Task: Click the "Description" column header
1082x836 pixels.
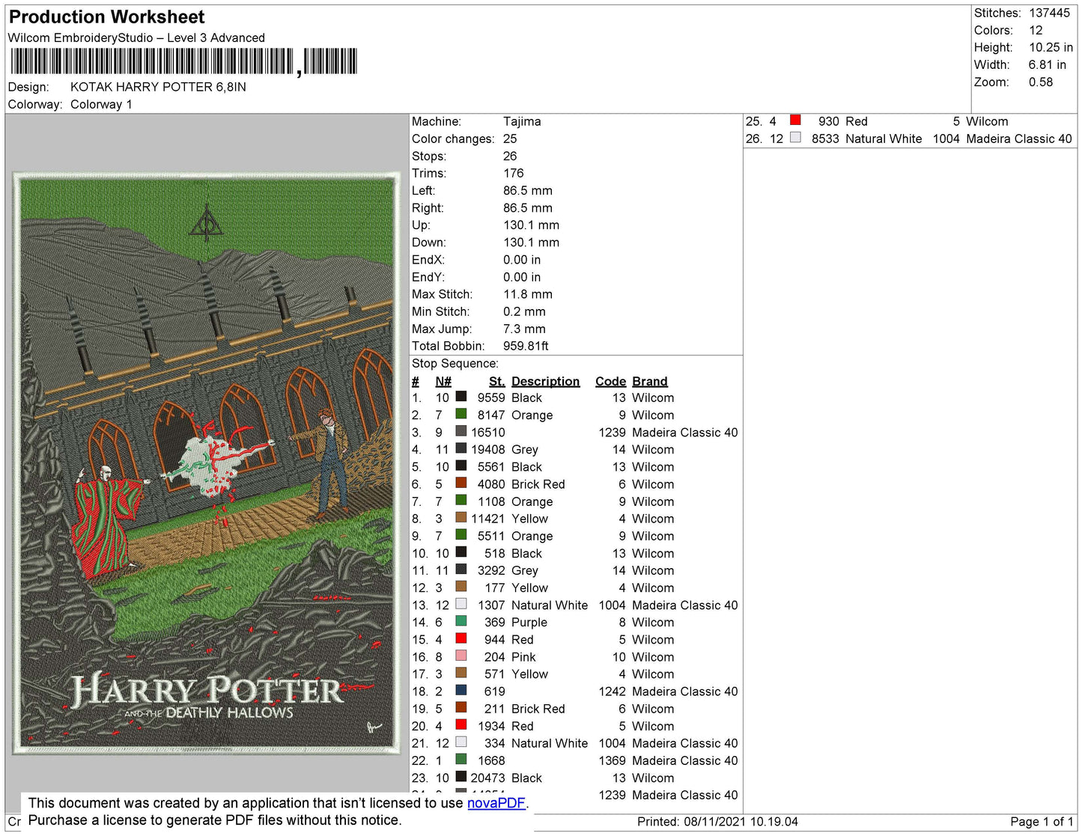Action: click(x=545, y=381)
